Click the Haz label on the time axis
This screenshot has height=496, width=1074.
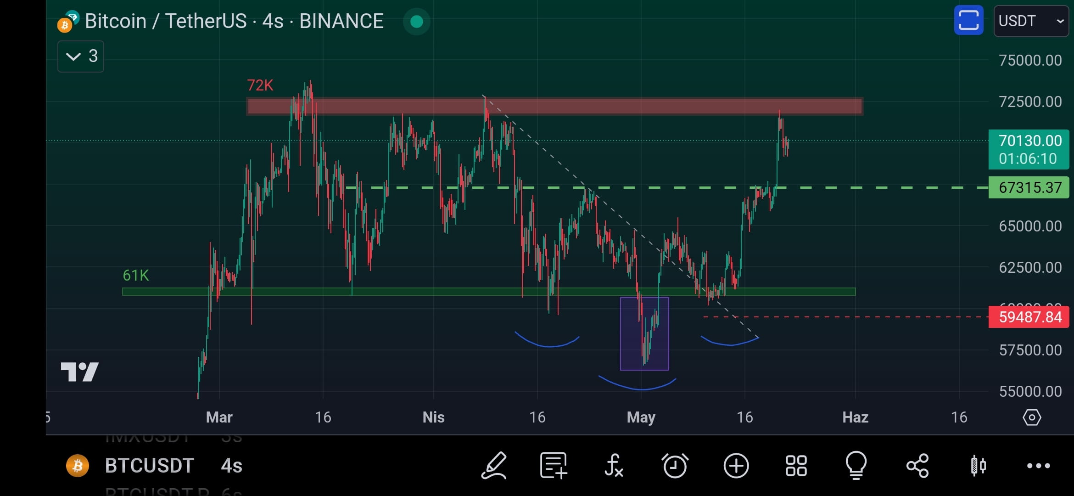(855, 417)
